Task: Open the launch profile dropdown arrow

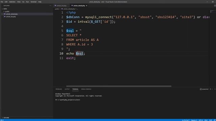Action: click(x=212, y=89)
